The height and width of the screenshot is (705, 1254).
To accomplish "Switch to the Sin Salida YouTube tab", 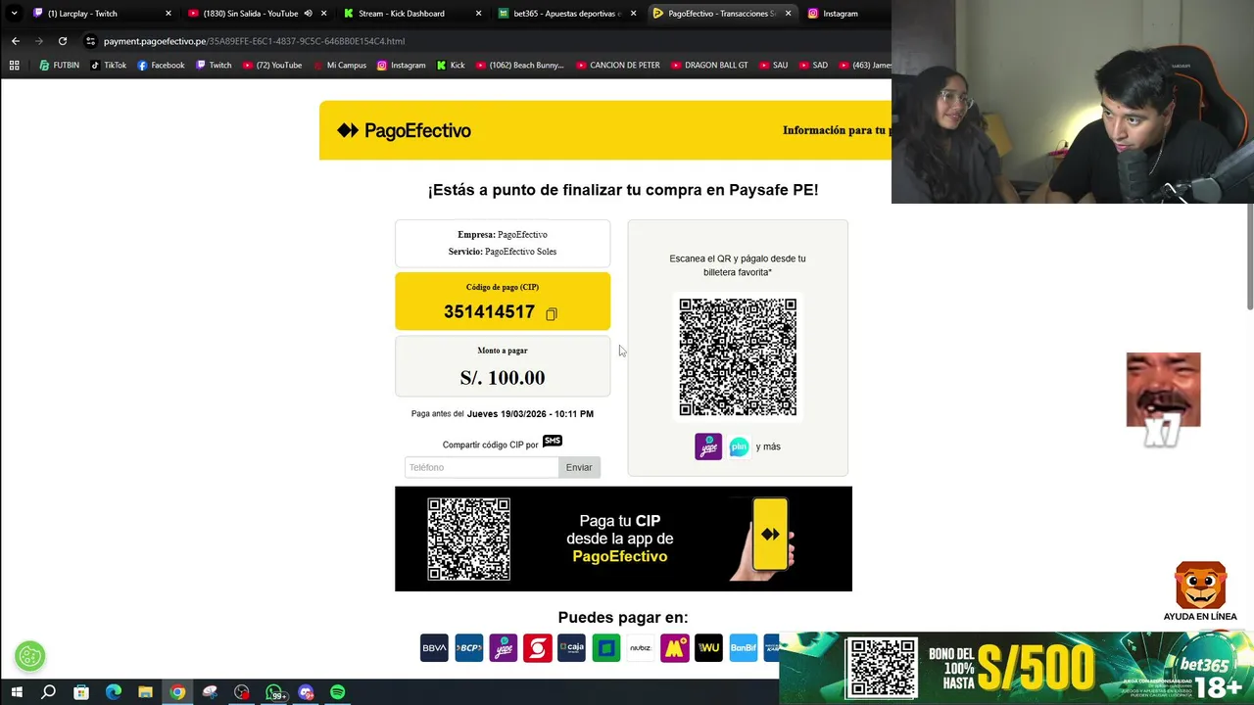I will click(257, 14).
